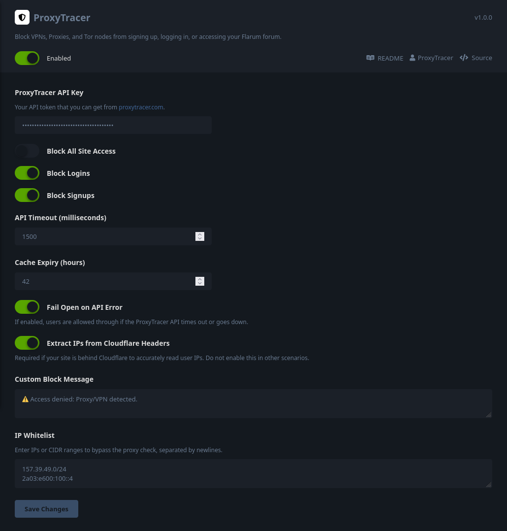Edit the Custom Block Message text
This screenshot has width=507, height=531.
(x=253, y=403)
